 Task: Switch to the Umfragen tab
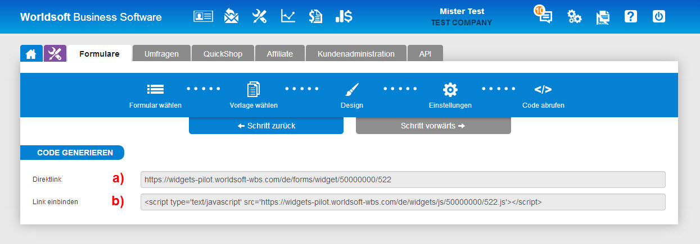[161, 54]
